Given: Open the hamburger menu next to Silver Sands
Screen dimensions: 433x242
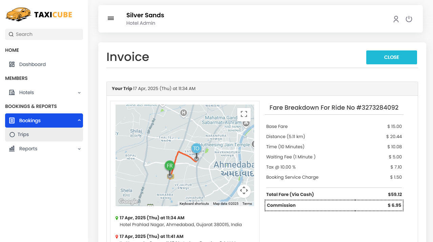Looking at the screenshot, I should (x=111, y=18).
